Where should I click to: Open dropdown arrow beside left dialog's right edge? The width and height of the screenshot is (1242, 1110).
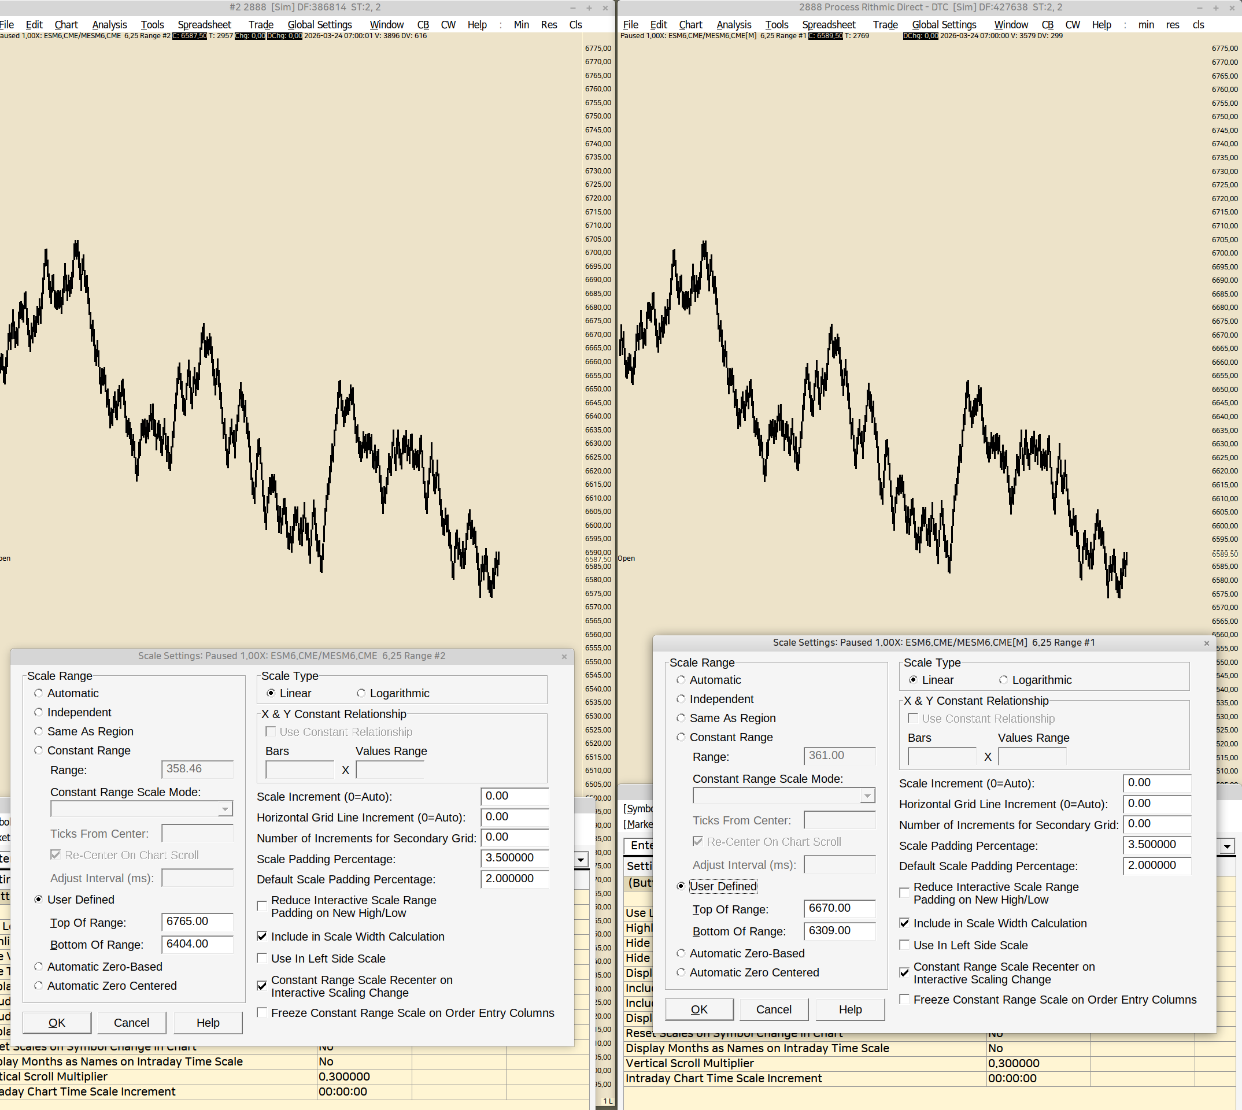pos(581,860)
